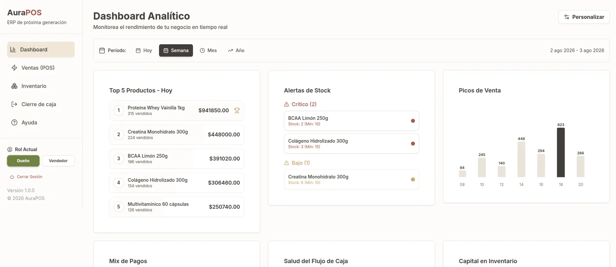Click the sliders icon in Personalizar button
Image resolution: width=616 pixels, height=267 pixels.
pyautogui.click(x=567, y=17)
